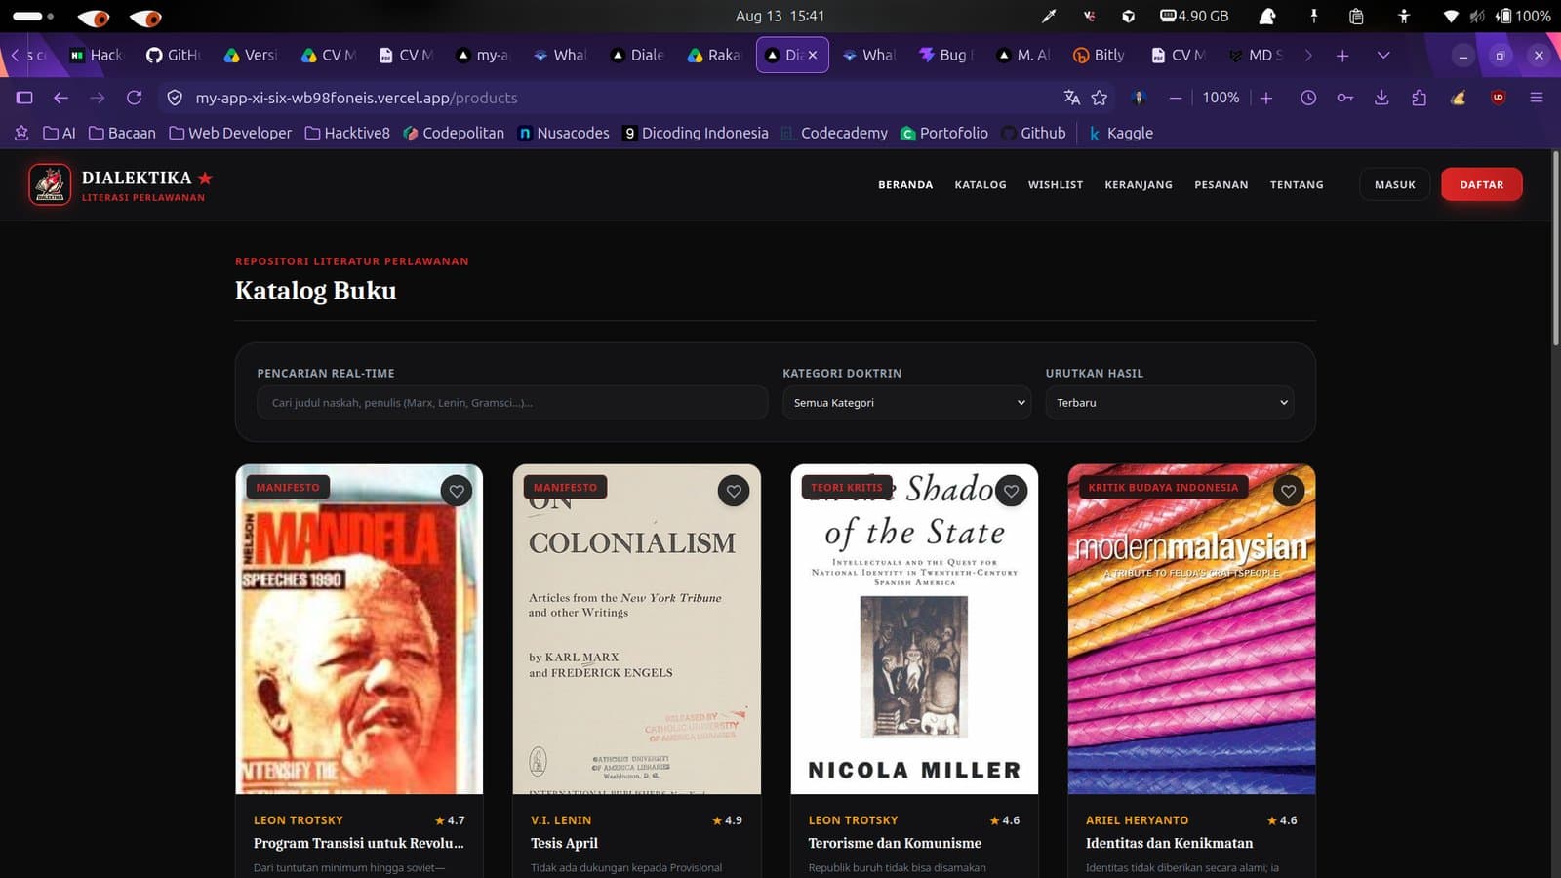Open a new tab with plus

[x=1342, y=56]
